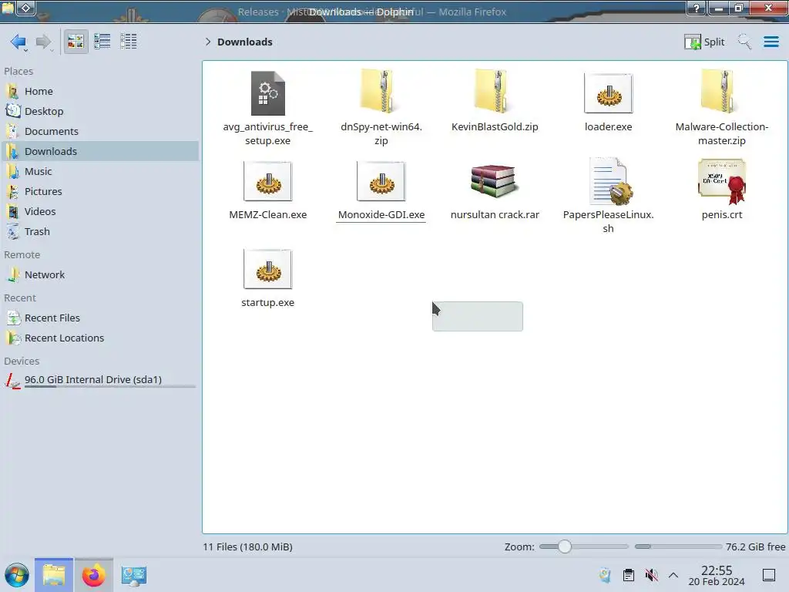The height and width of the screenshot is (592, 789).
Task: Open the start menu launcher
Action: 17,575
